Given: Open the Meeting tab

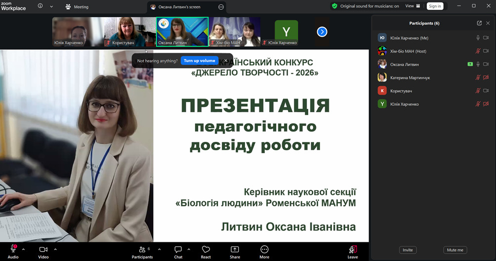Looking at the screenshot, I should point(77,7).
